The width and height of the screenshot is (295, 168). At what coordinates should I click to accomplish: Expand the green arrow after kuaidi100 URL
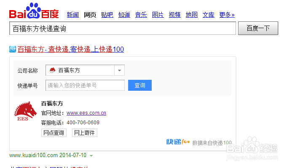tap(91, 156)
